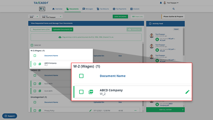Click the cloud upload icon in drop zone
The width and height of the screenshot is (213, 120).
click(60, 37)
